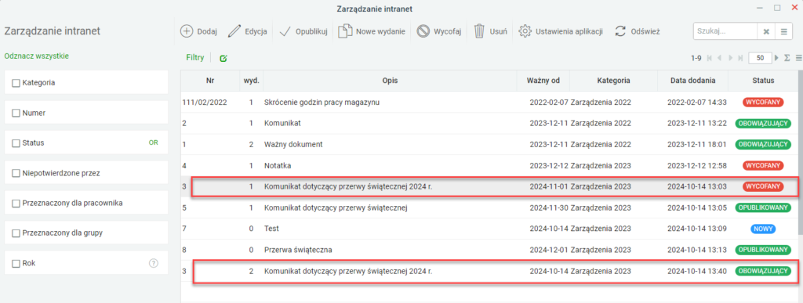Click Ważny od date 2024-12-01
Screen dimensions: 803x303
tap(549, 250)
